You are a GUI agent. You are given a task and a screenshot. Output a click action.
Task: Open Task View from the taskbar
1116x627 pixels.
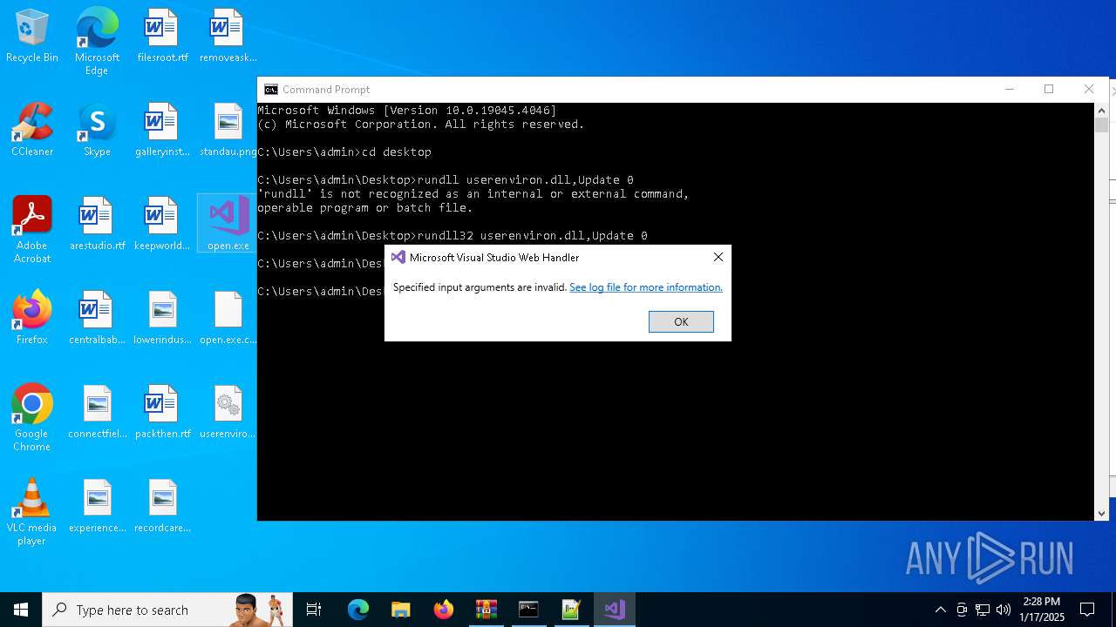(314, 610)
